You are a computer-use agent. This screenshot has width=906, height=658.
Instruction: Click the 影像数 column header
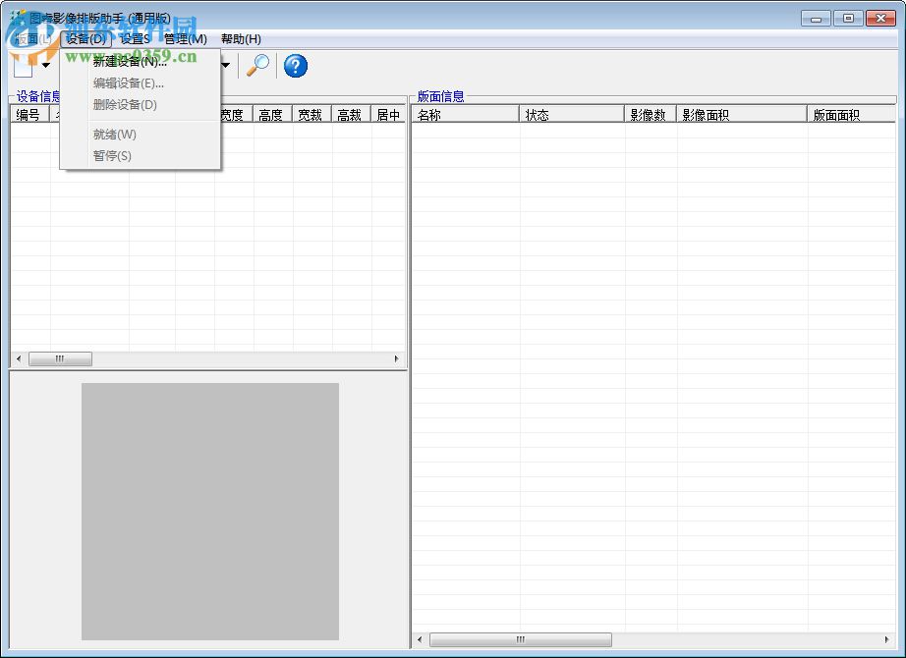[x=651, y=114]
